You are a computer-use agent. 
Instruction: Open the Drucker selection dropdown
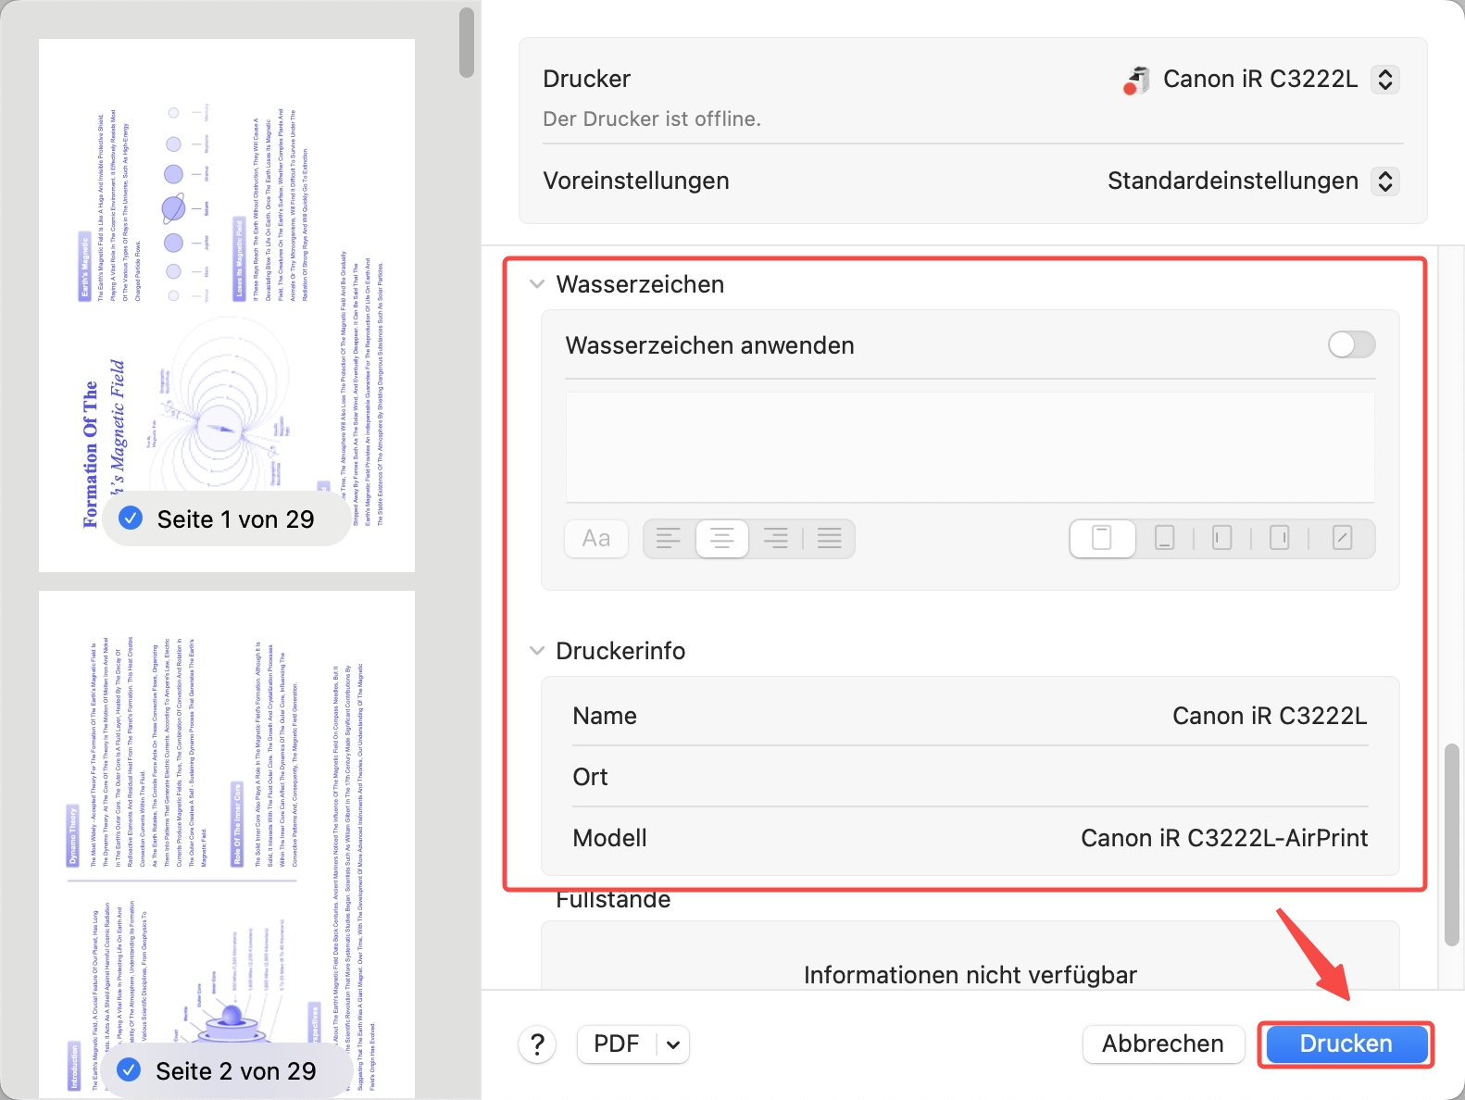pos(1385,80)
